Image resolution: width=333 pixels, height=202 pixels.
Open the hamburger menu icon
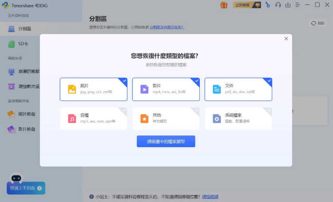click(298, 5)
